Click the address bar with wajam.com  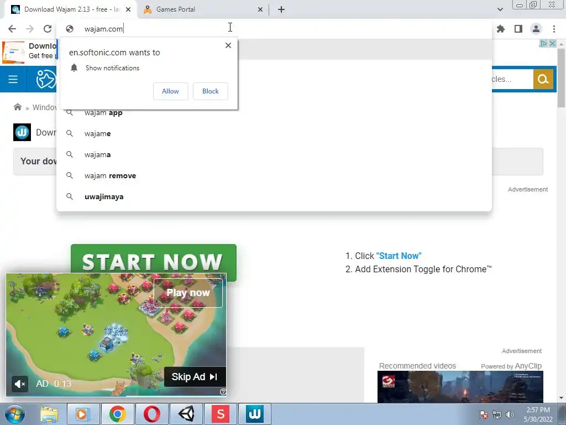tap(274, 29)
